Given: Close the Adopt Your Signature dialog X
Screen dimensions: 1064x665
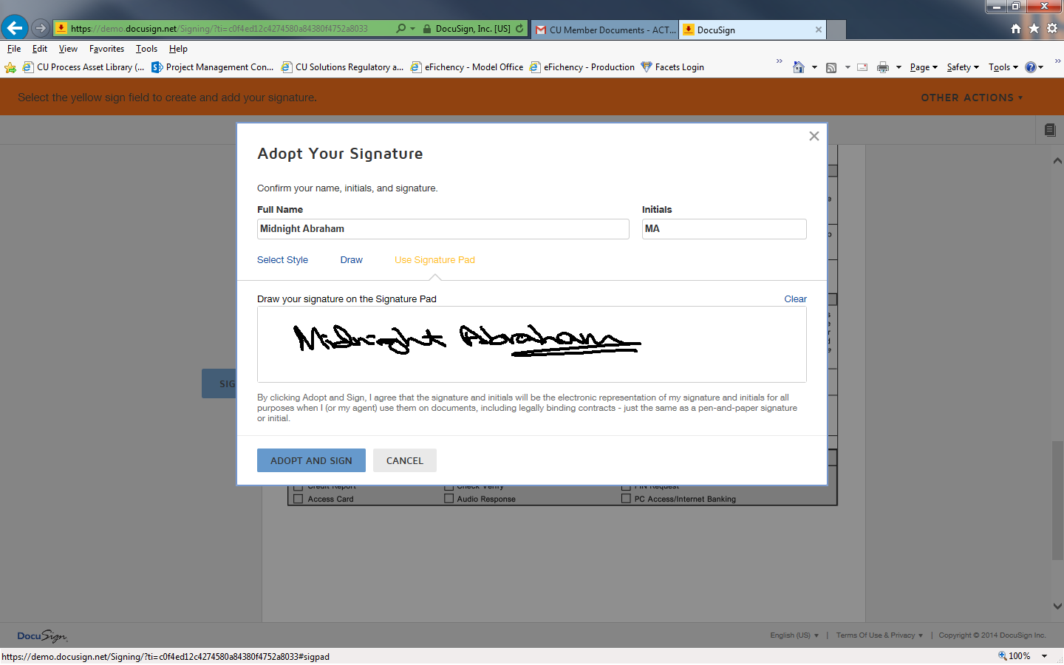Looking at the screenshot, I should tap(814, 136).
